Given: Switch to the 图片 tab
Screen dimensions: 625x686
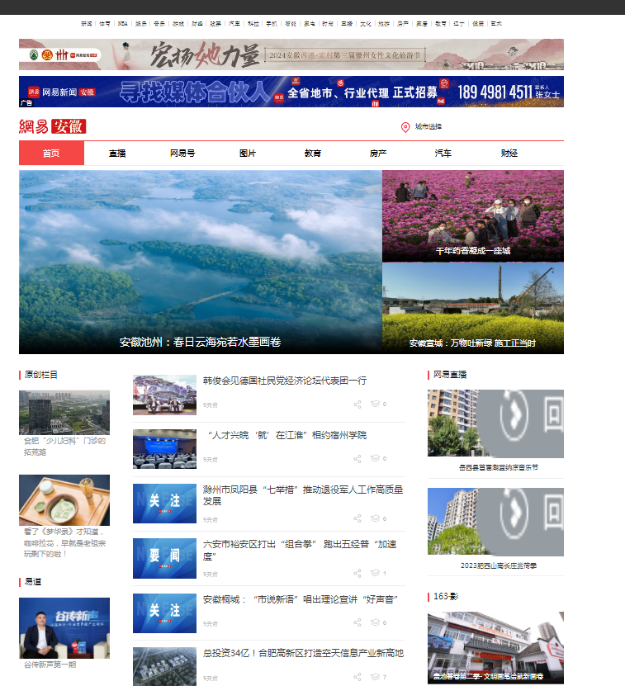Looking at the screenshot, I should (x=248, y=153).
